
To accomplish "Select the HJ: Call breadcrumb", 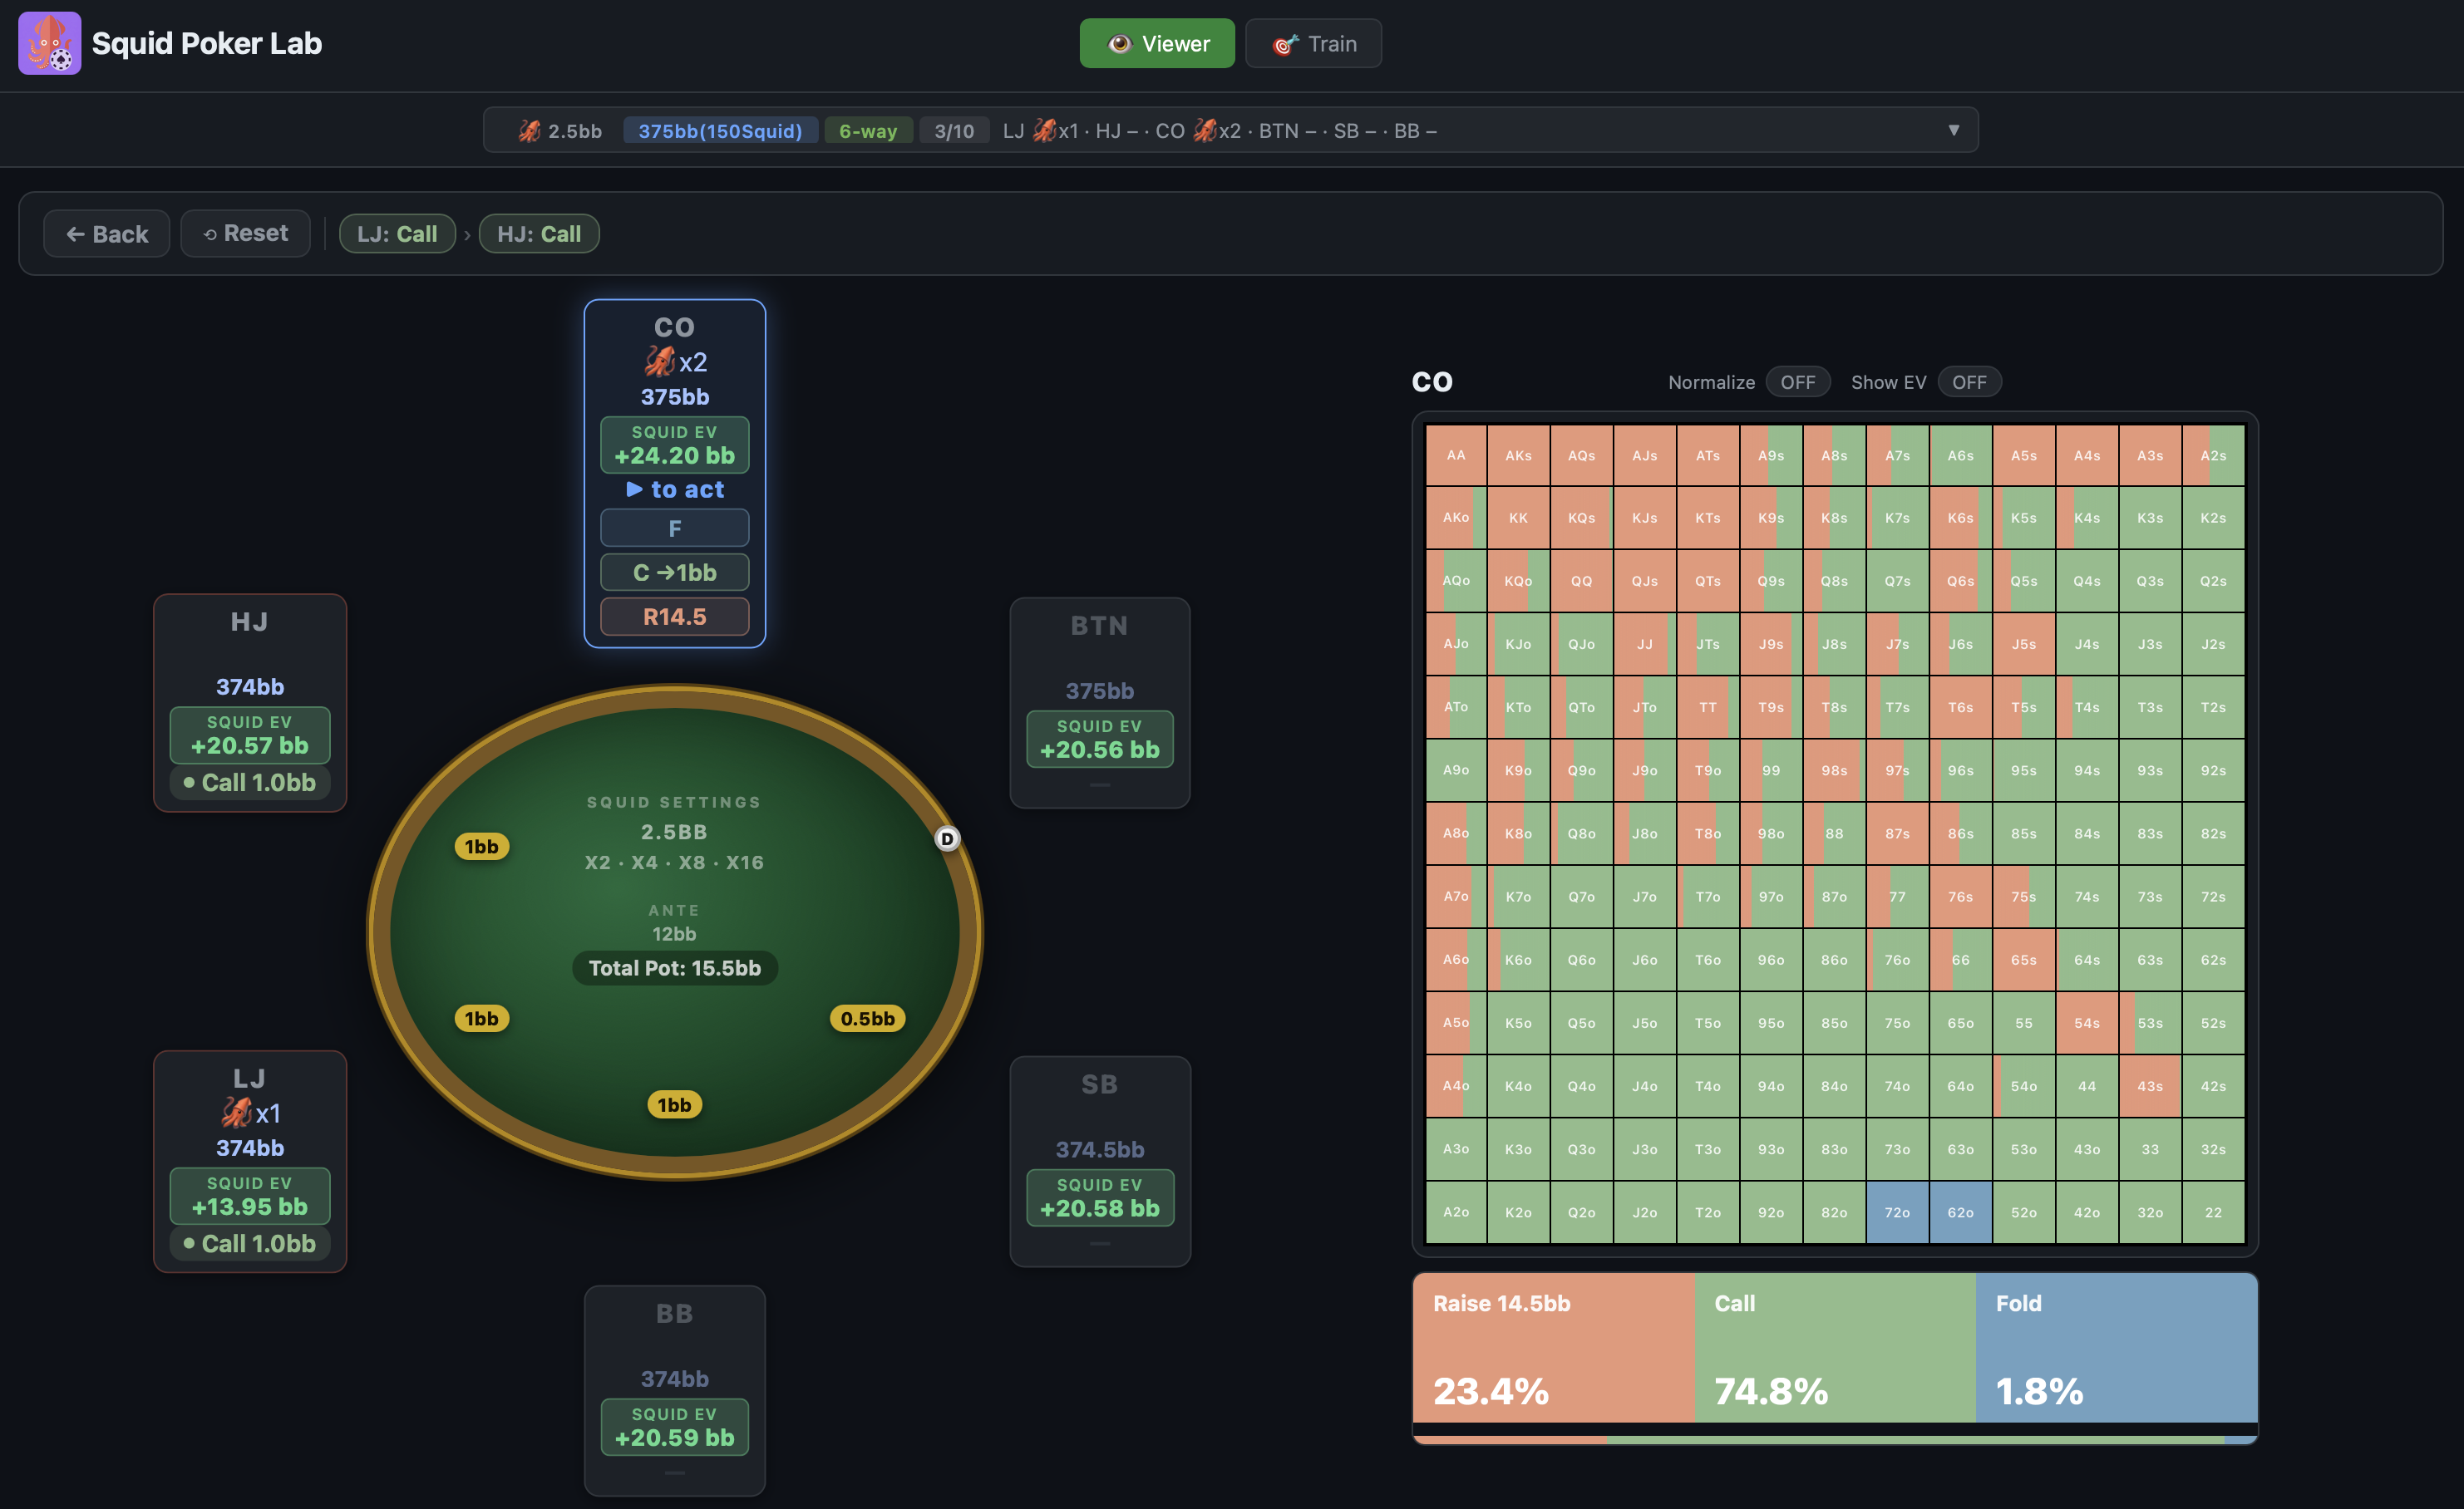I will [539, 233].
